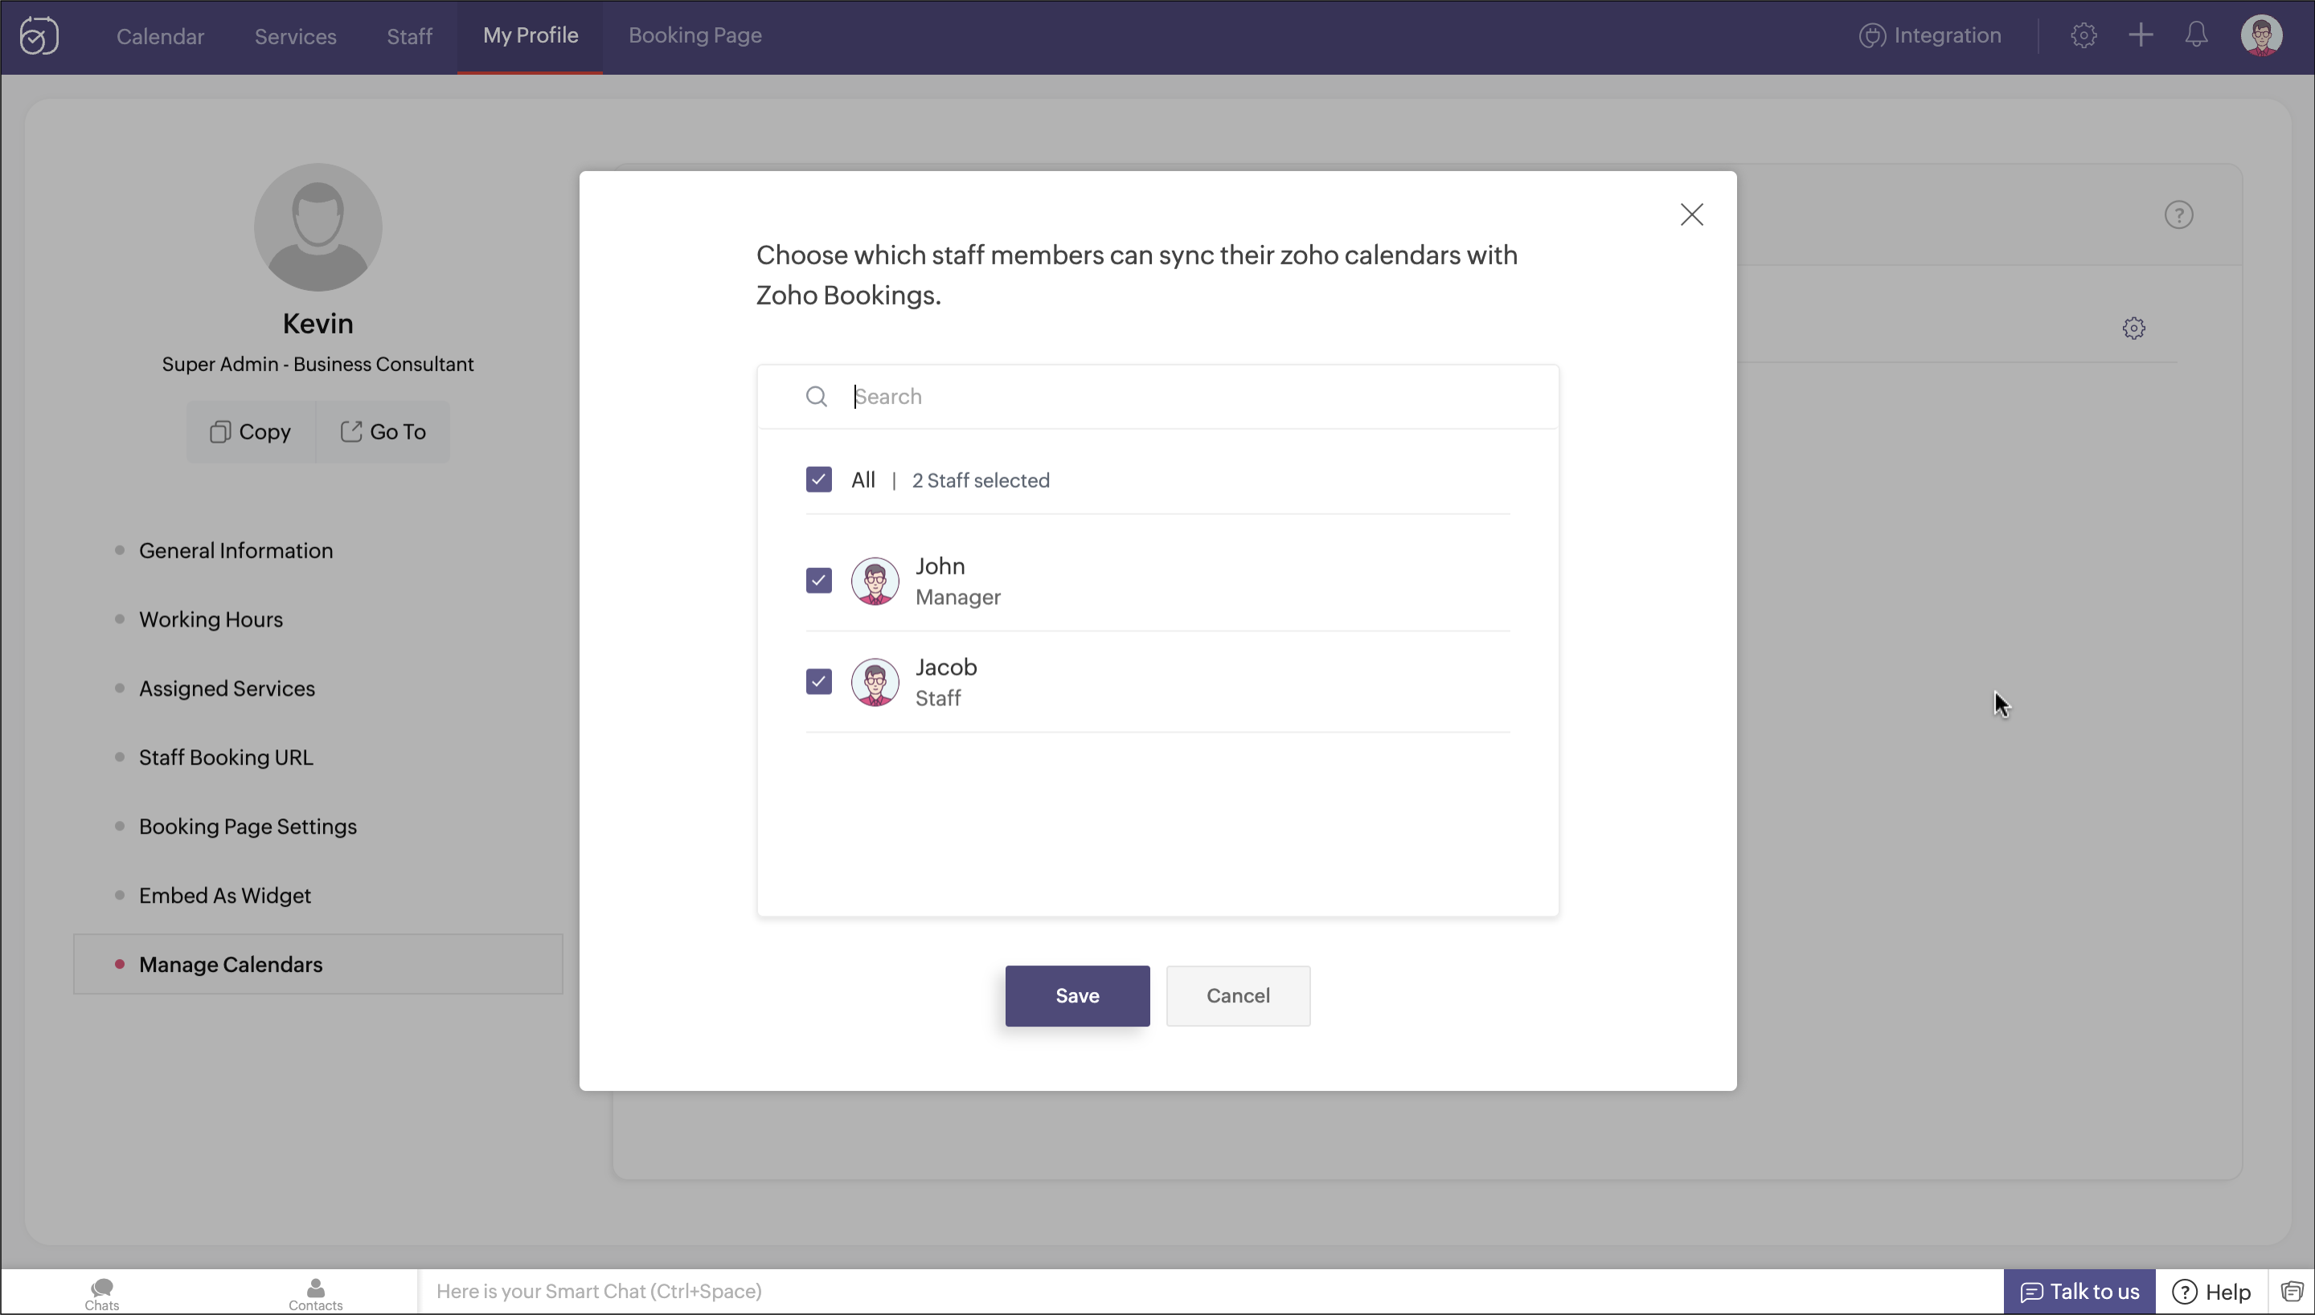Open the Integration menu item

[x=1930, y=36]
